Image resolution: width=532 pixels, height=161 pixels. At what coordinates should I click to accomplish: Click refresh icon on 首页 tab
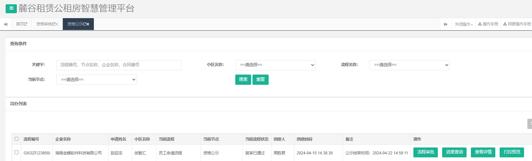coord(26,24)
